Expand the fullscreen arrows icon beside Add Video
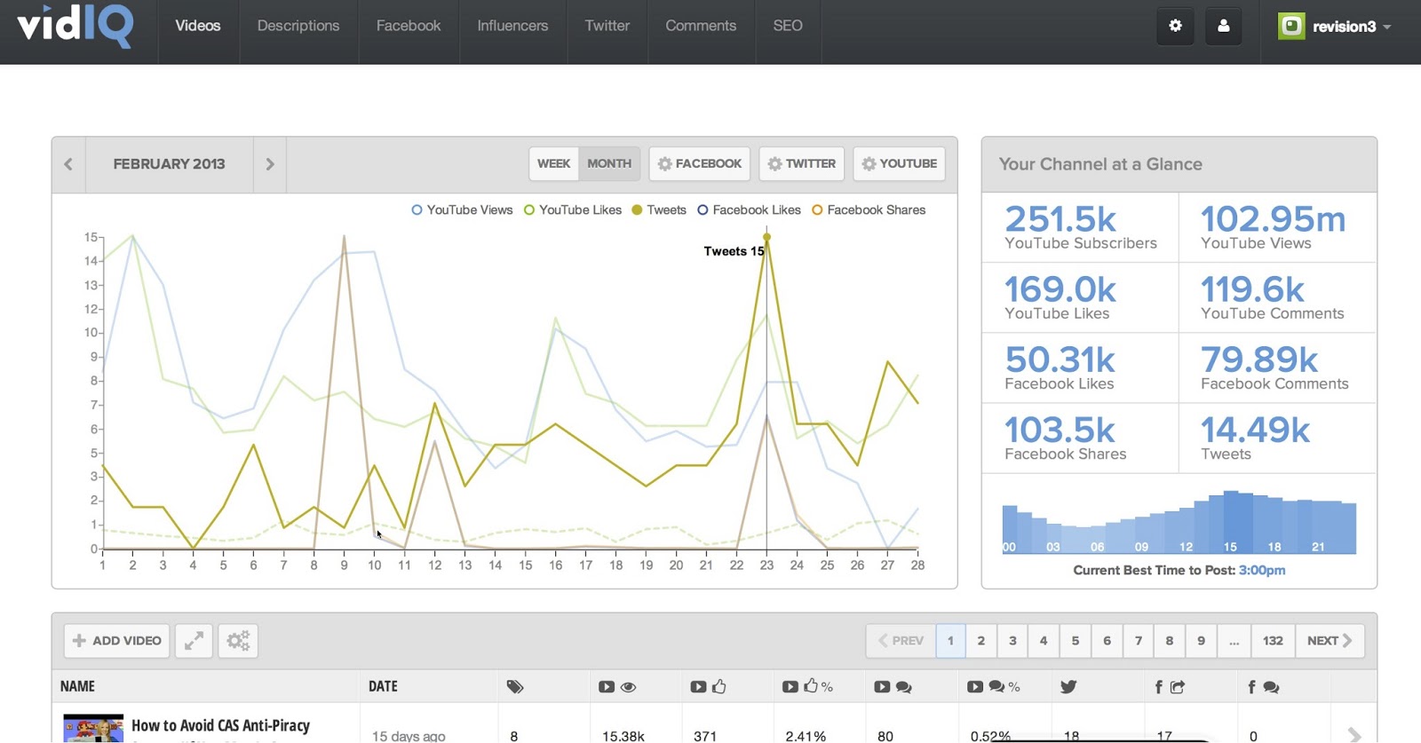This screenshot has width=1421, height=743. pyautogui.click(x=194, y=640)
